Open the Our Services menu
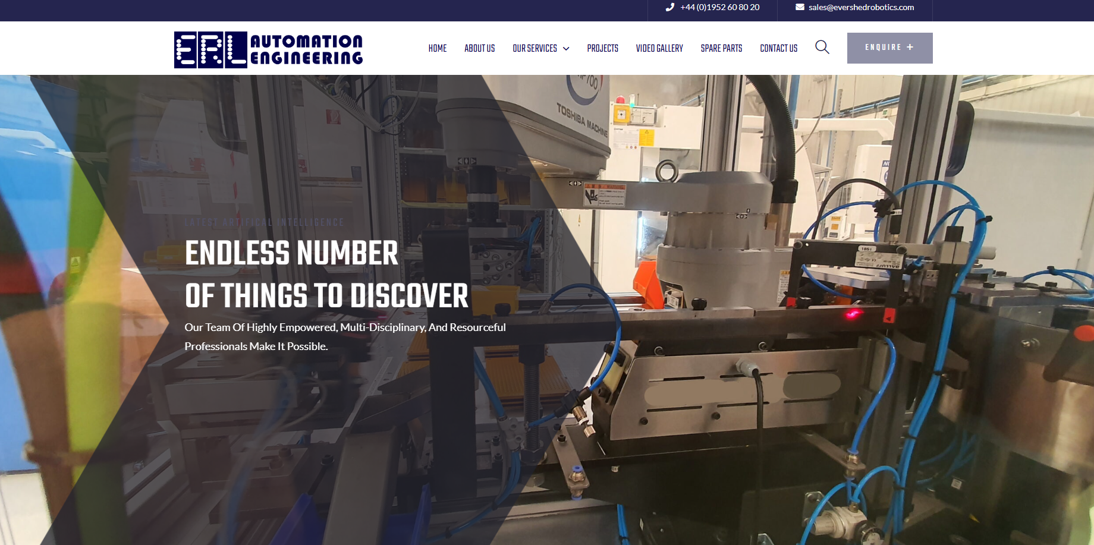This screenshot has height=545, width=1094. tap(535, 49)
